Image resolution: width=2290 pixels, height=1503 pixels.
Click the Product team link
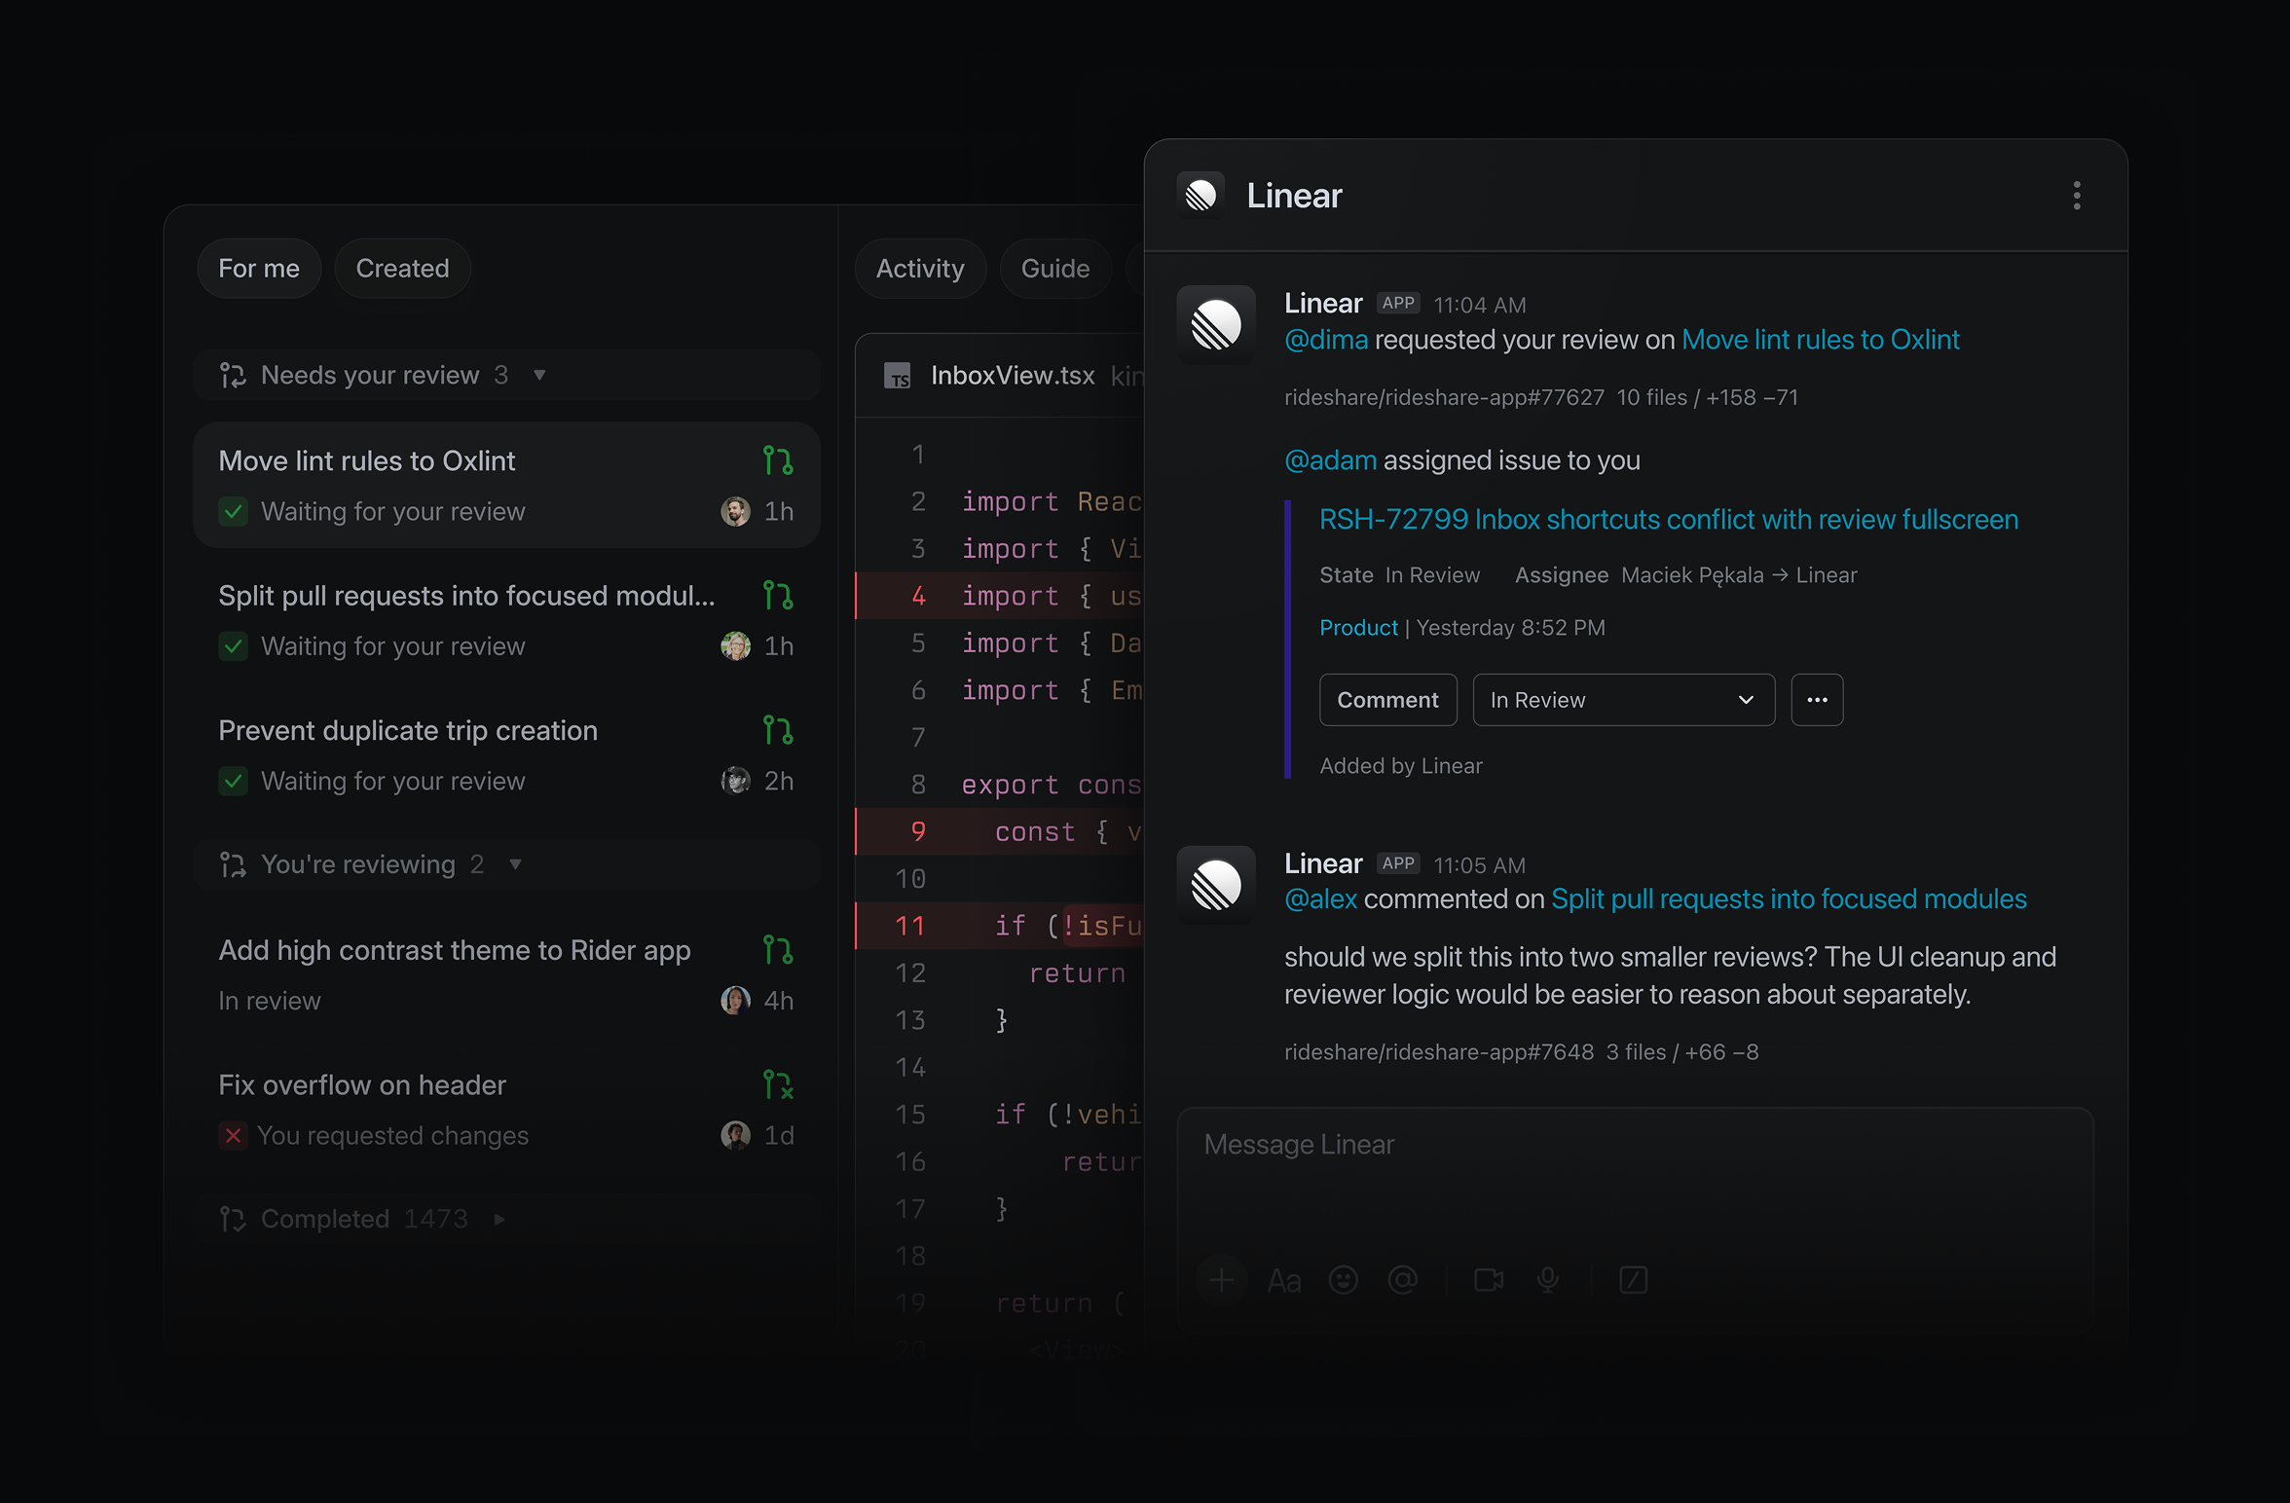click(x=1357, y=628)
